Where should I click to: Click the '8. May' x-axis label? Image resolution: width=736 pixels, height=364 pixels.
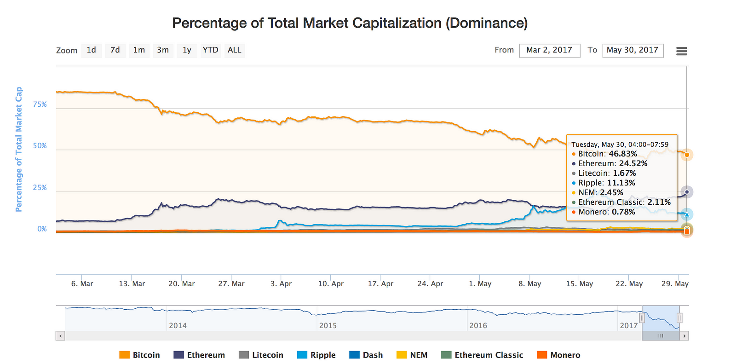[529, 283]
